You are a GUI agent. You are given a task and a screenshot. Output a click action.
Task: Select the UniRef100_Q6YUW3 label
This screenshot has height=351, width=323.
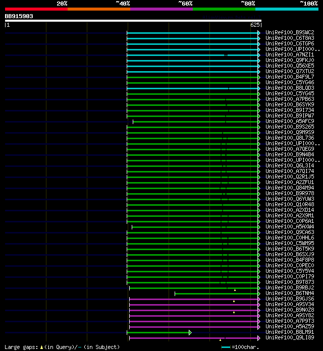pyautogui.click(x=290, y=199)
